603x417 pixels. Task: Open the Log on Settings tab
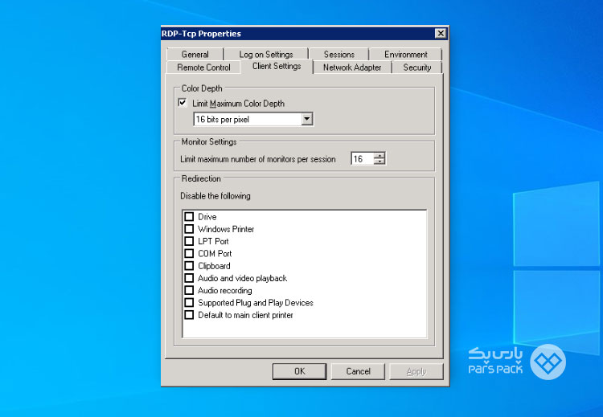(266, 54)
